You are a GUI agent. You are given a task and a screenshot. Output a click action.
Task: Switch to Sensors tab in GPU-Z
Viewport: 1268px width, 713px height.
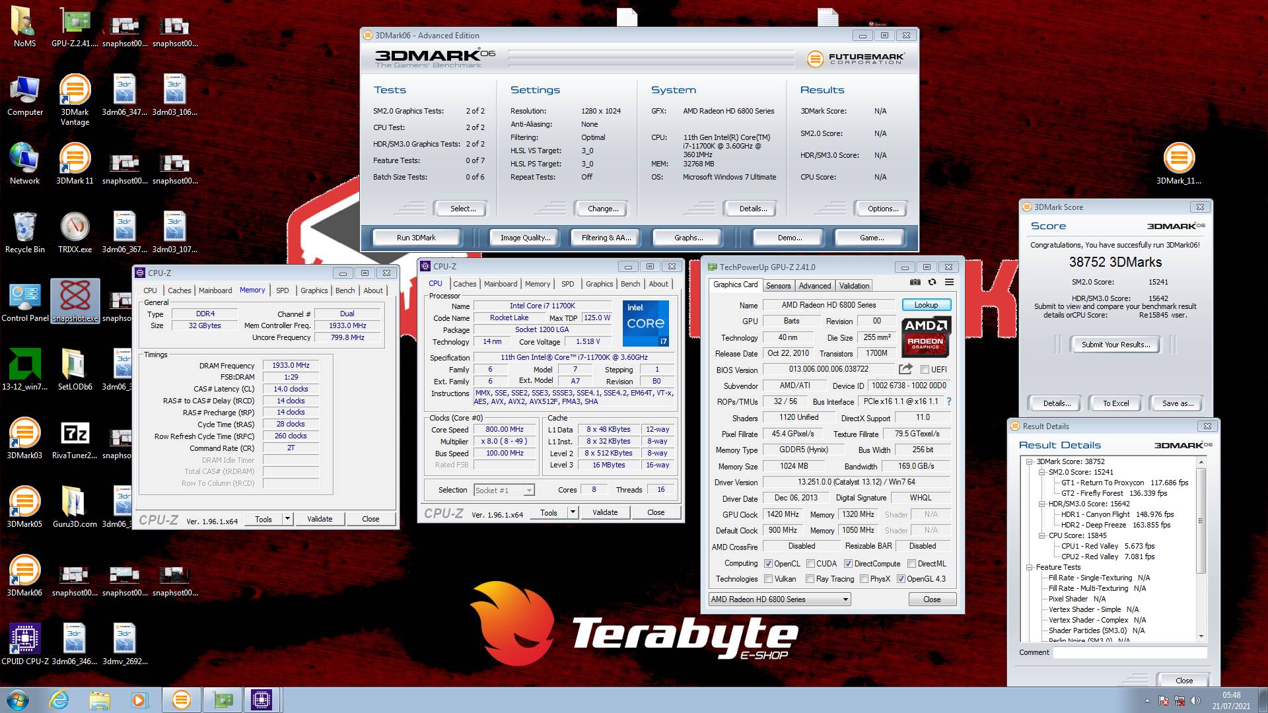coord(778,285)
